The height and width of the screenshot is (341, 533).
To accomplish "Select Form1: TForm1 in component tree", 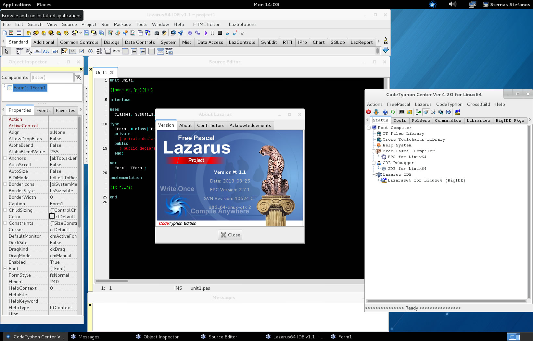I will [30, 88].
